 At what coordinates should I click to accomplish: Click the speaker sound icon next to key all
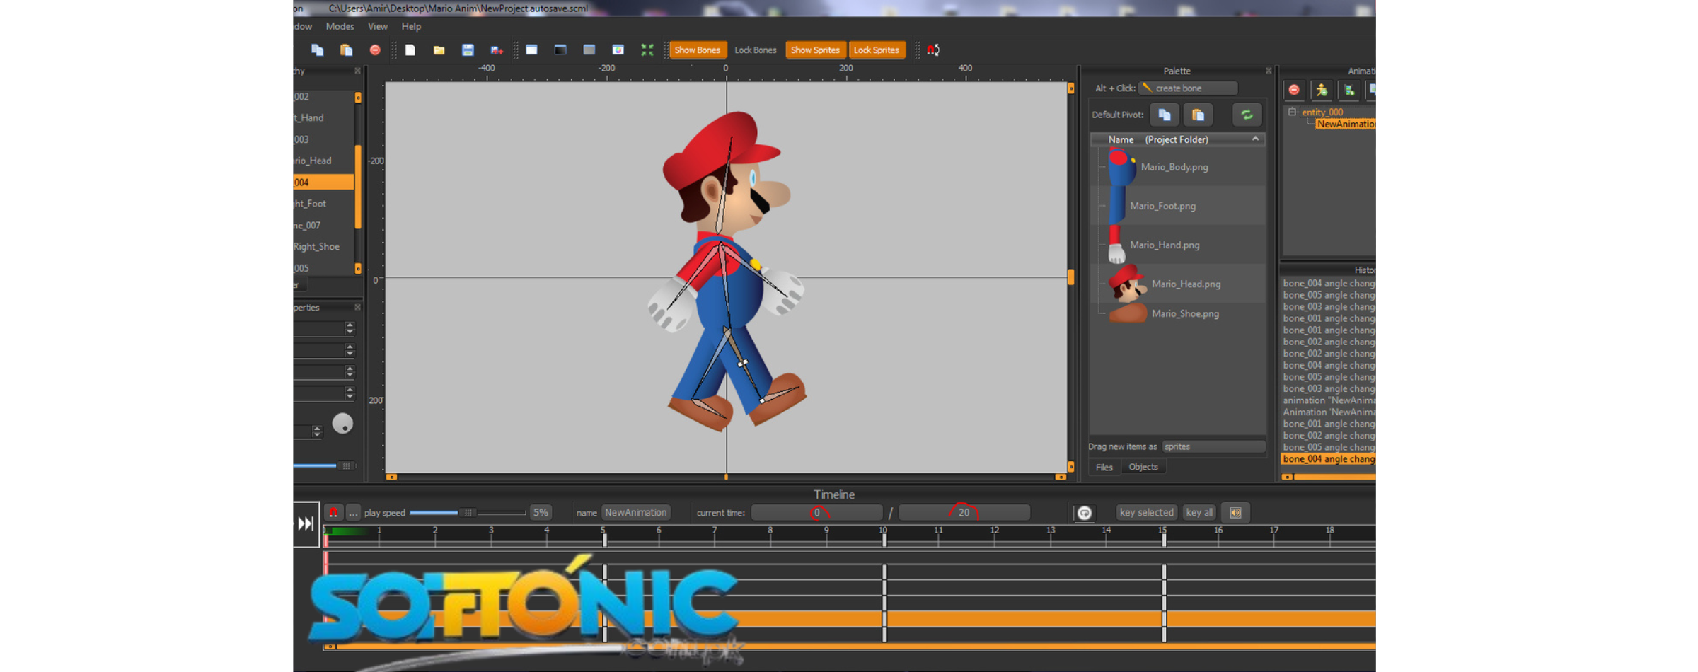(x=1235, y=513)
